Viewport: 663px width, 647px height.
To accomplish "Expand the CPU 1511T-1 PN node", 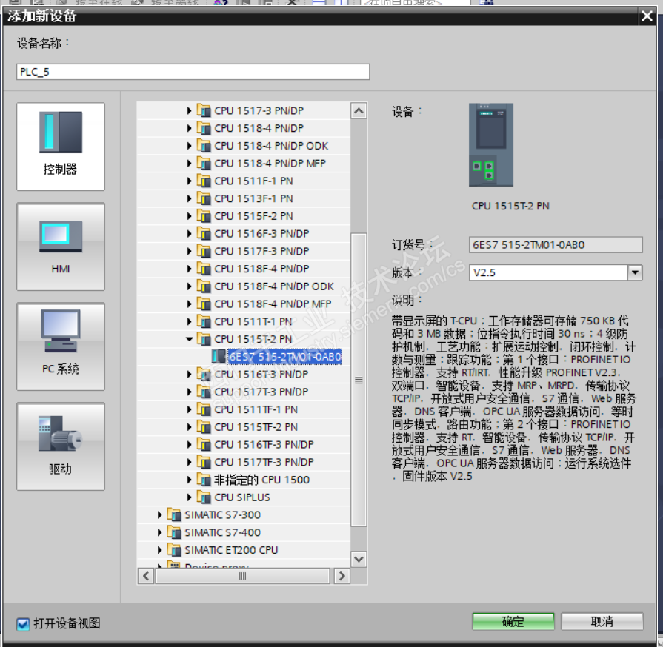I will pyautogui.click(x=190, y=321).
